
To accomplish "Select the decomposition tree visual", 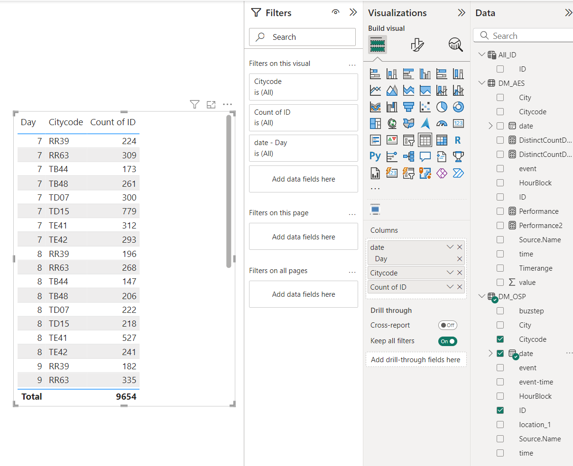I will point(408,156).
